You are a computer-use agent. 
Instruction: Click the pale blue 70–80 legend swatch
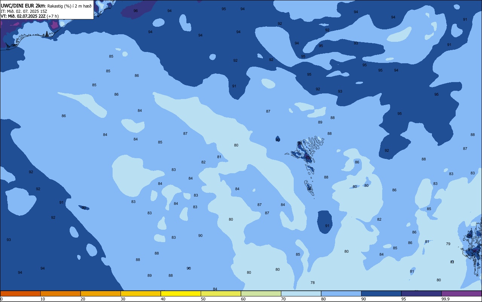(301, 293)
